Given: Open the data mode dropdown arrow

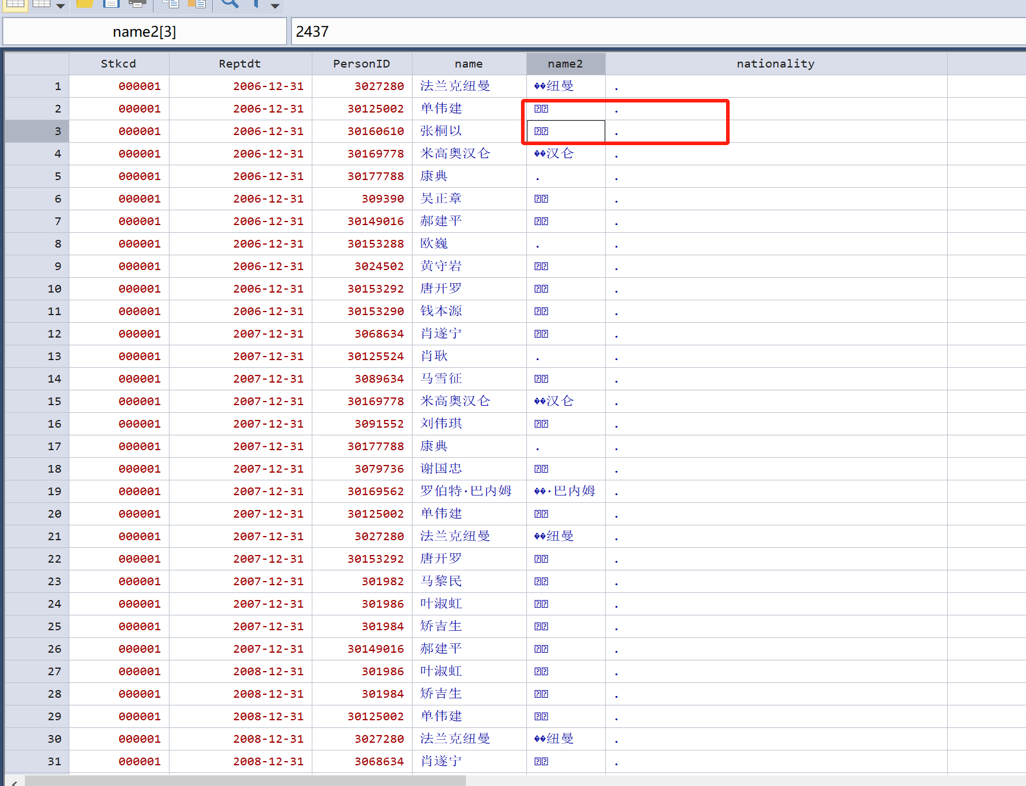Looking at the screenshot, I should coord(60,5).
